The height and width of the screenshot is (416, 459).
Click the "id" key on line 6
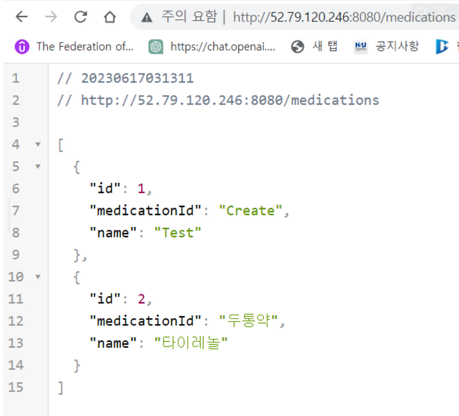point(105,188)
